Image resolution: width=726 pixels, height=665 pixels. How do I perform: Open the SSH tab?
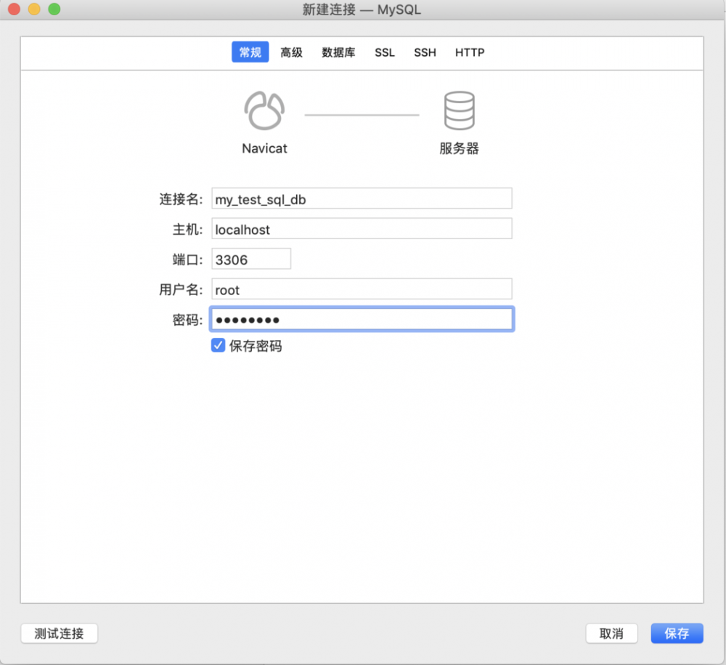[x=425, y=52]
